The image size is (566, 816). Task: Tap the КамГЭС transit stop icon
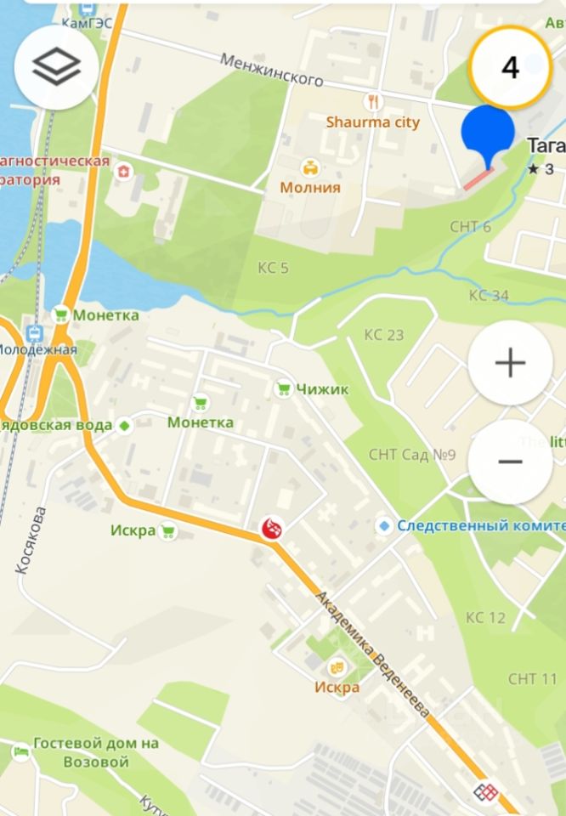tap(88, 8)
